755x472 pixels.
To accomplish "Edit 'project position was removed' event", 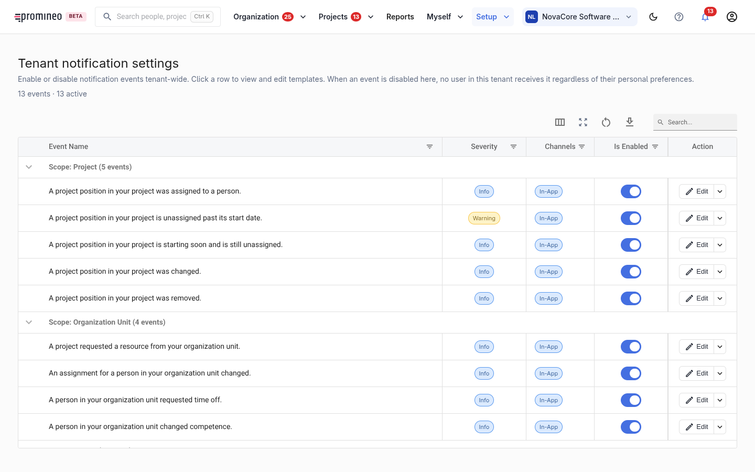I will [696, 298].
